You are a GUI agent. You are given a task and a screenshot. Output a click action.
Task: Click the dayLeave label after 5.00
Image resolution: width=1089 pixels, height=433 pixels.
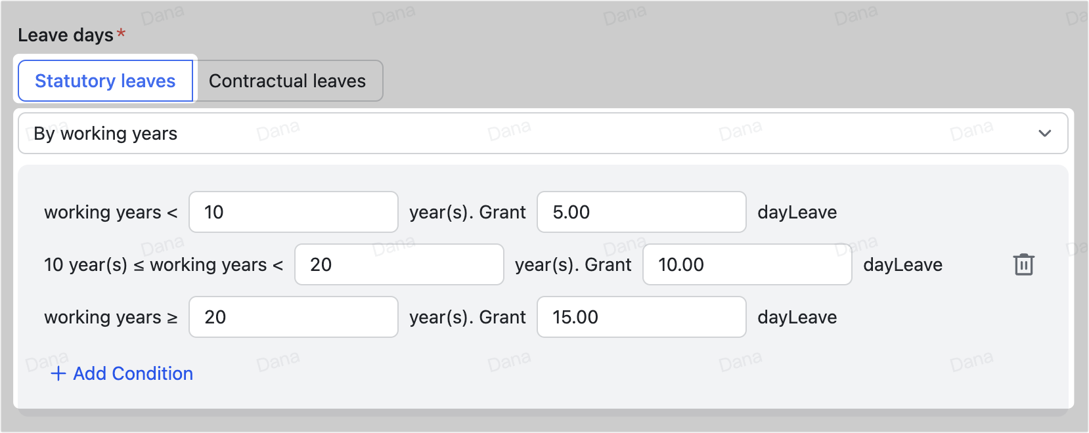point(797,212)
